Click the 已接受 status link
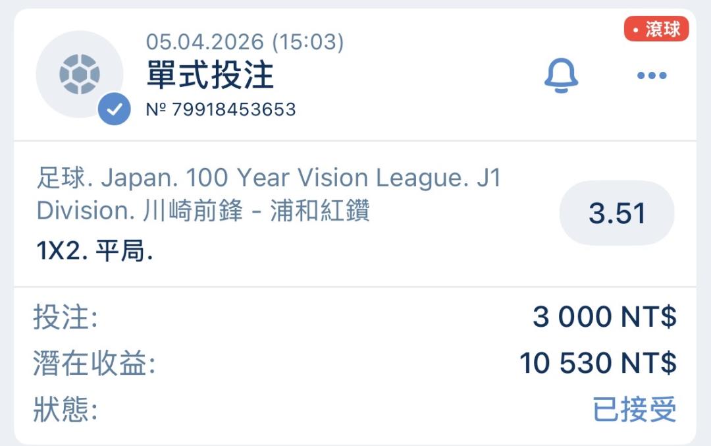The image size is (711, 446). tap(634, 410)
